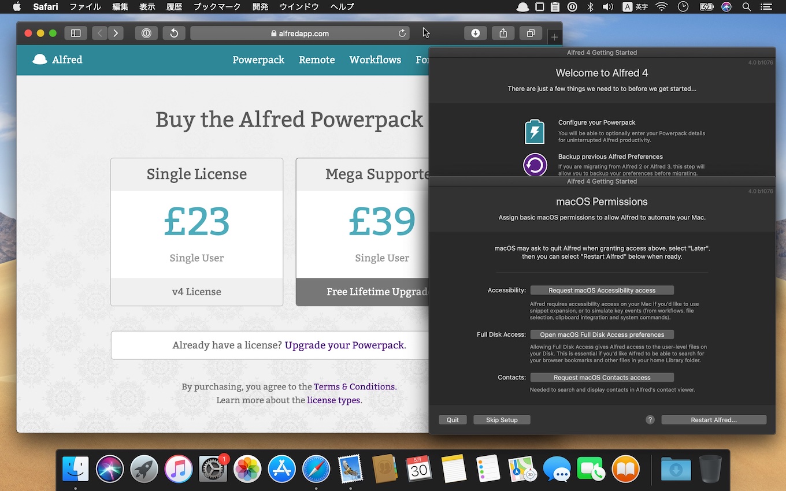This screenshot has width=786, height=491.
Task: Click Request macOS Accessibility access
Action: [602, 290]
